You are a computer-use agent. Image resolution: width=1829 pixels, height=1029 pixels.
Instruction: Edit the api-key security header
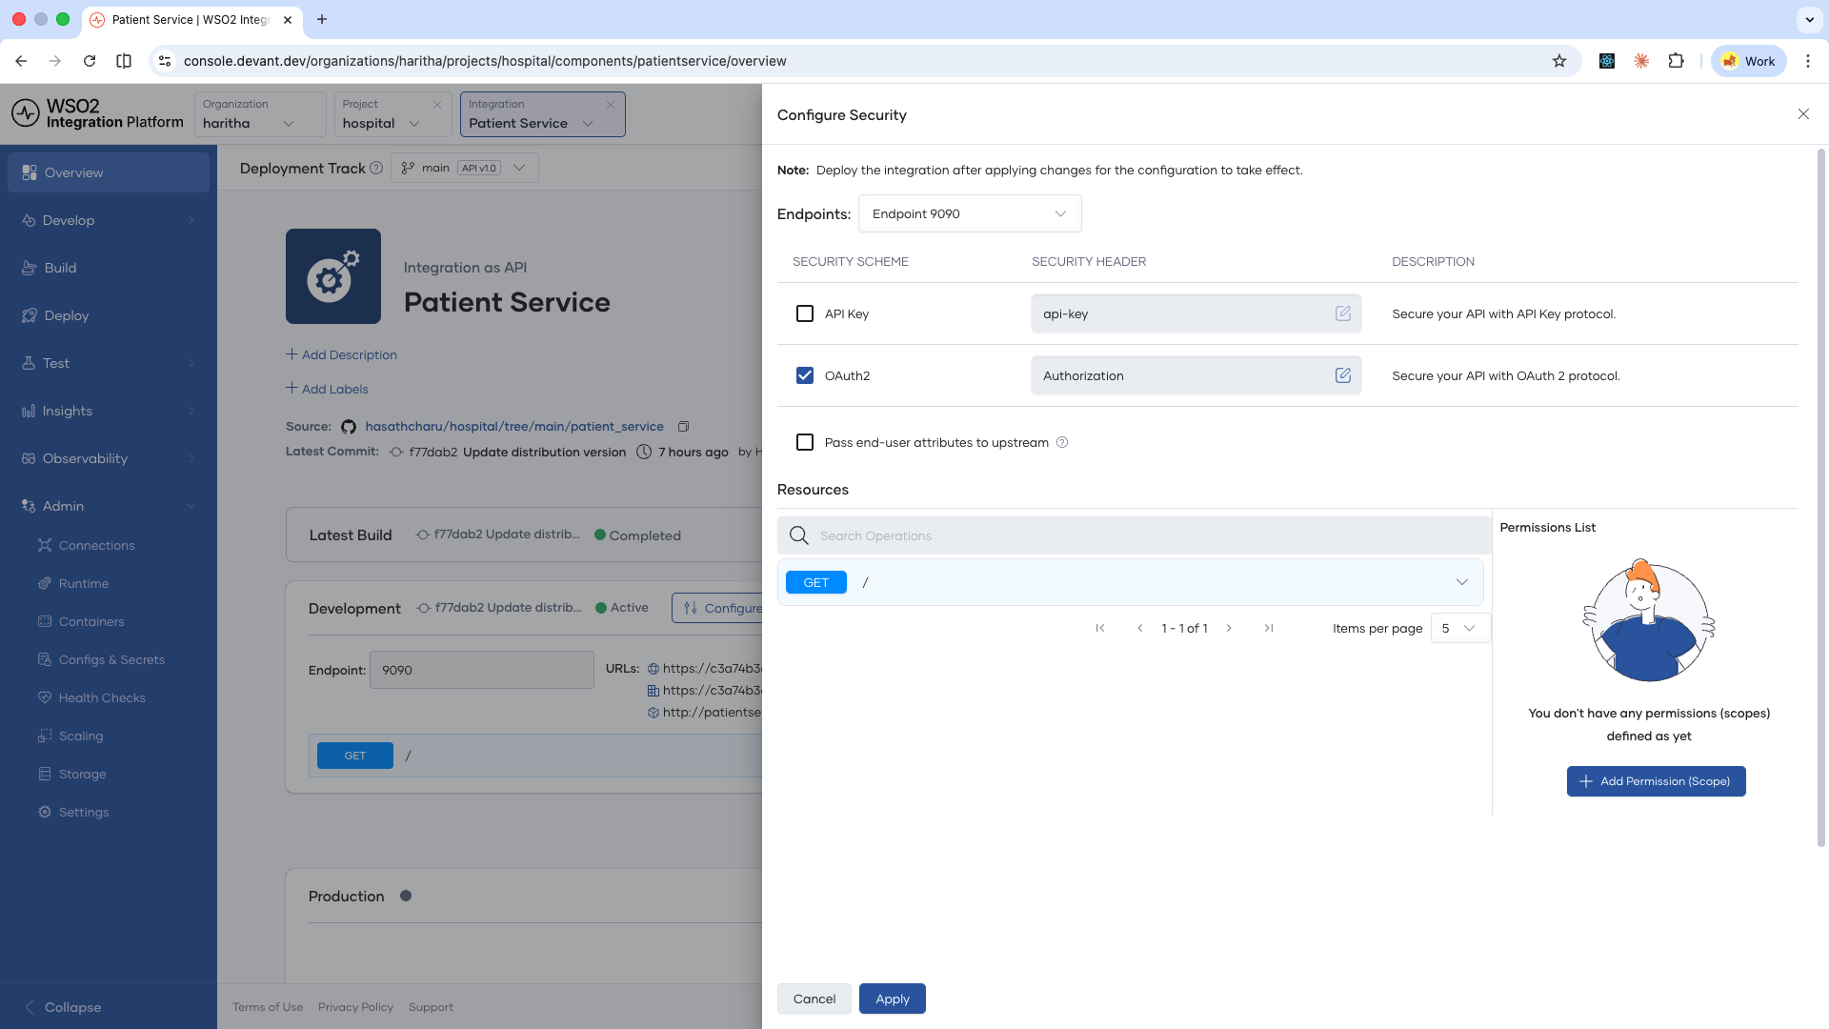click(1343, 313)
